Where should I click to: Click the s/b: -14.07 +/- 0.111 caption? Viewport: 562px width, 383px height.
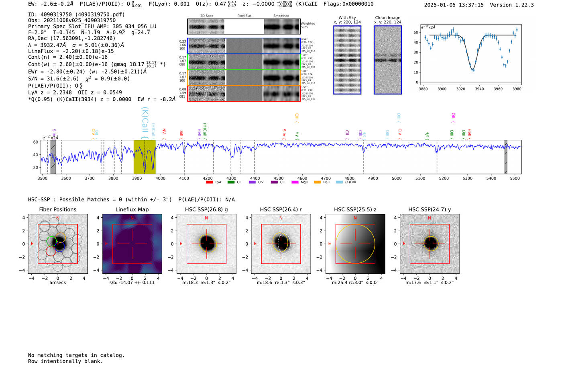tap(132, 283)
